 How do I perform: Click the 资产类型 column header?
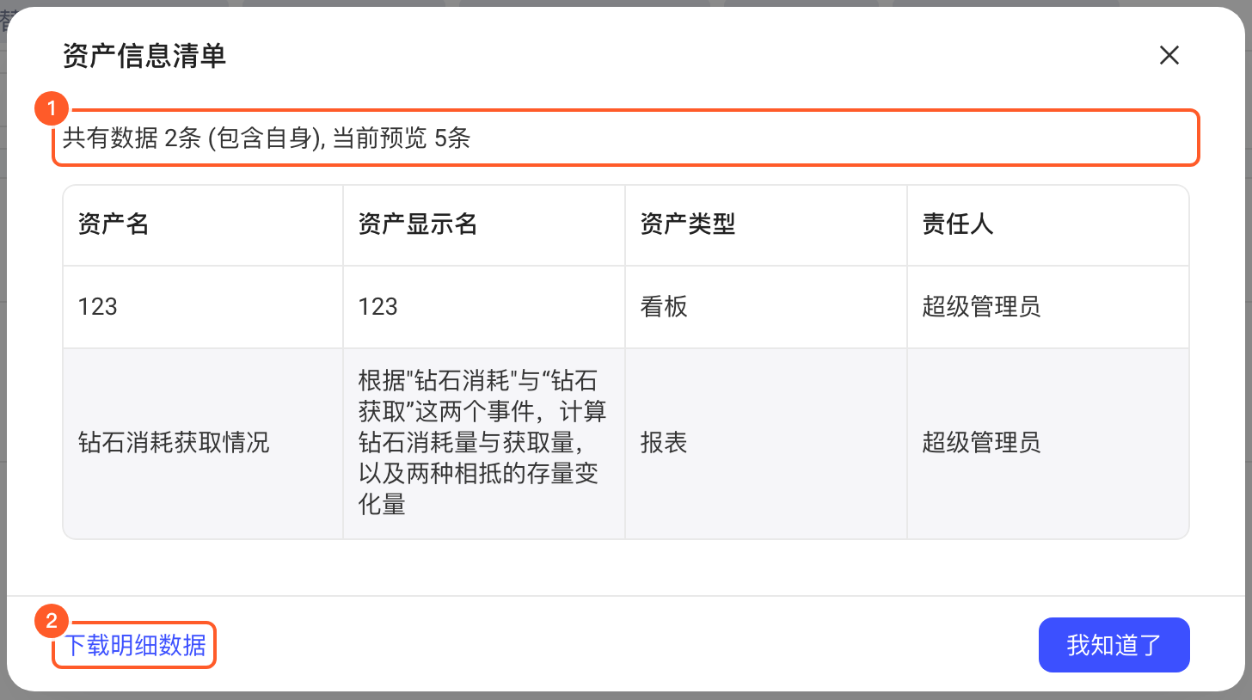[766, 224]
